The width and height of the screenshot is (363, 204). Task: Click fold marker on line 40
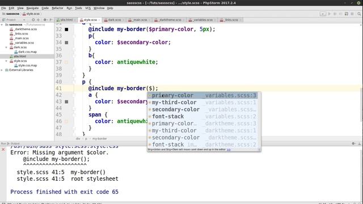(74, 82)
